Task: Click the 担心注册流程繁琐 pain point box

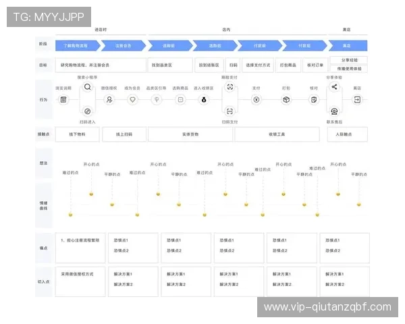Action: [x=80, y=248]
